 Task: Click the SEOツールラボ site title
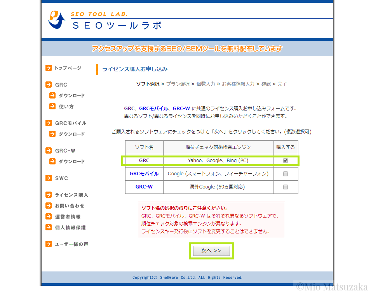117,26
